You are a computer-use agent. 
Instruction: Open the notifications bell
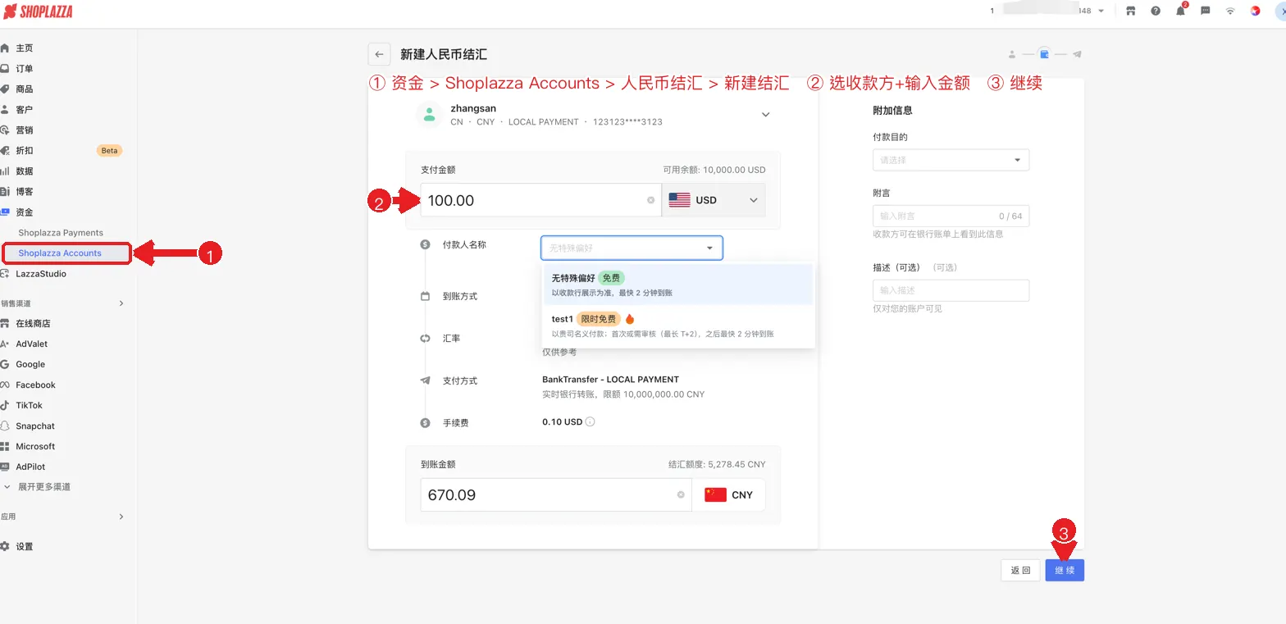tap(1181, 11)
